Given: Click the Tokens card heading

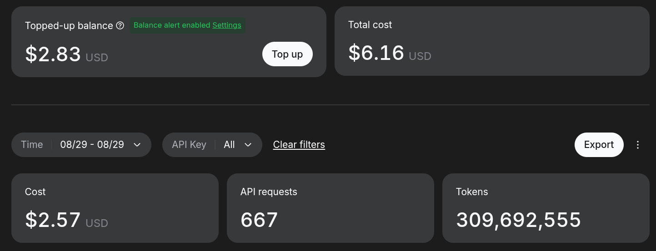Looking at the screenshot, I should click(472, 192).
